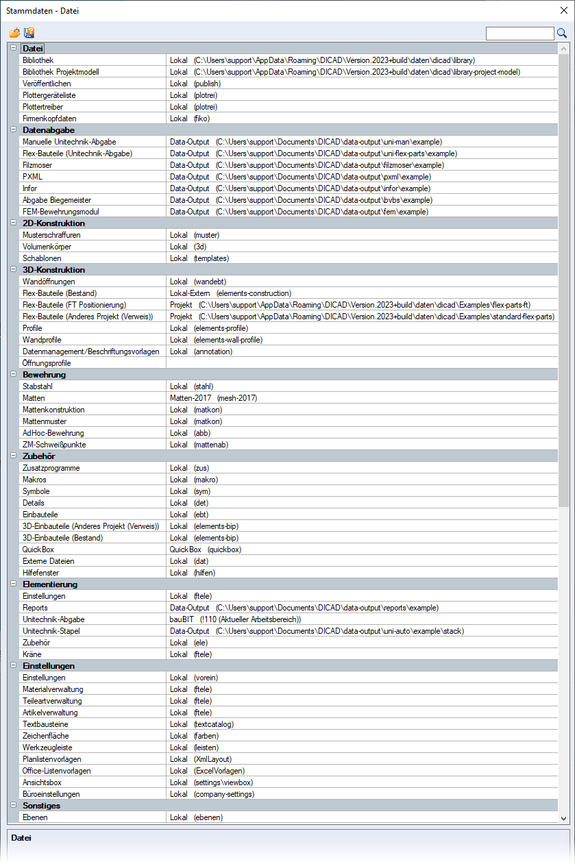Select the ZM-Schweißpunkte row
The width and height of the screenshot is (575, 864).
point(289,445)
